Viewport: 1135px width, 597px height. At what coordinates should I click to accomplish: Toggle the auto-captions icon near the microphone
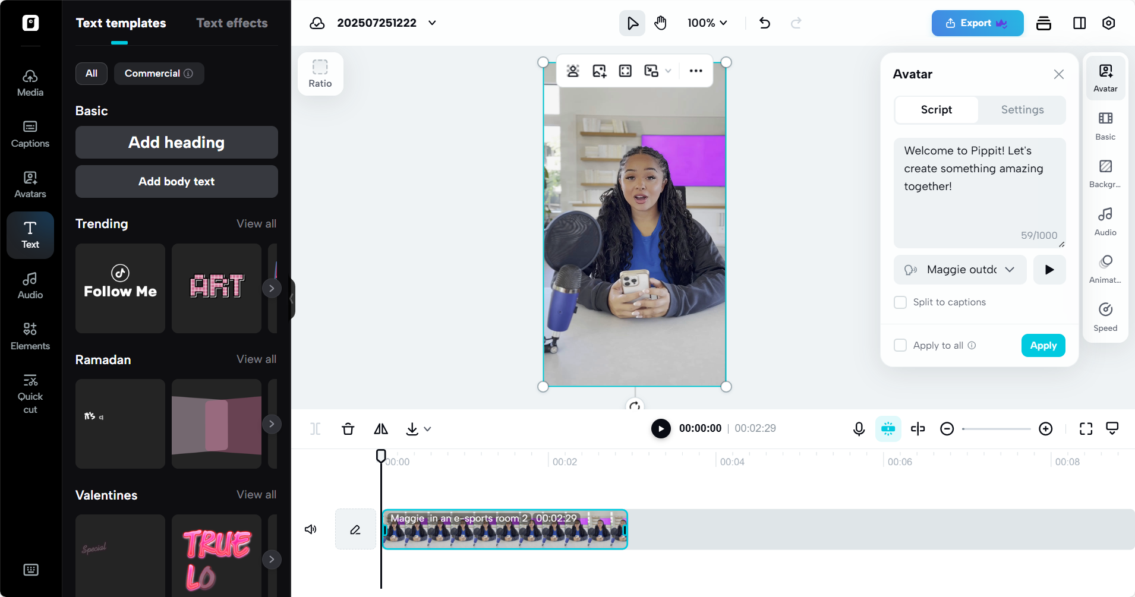[x=888, y=428]
